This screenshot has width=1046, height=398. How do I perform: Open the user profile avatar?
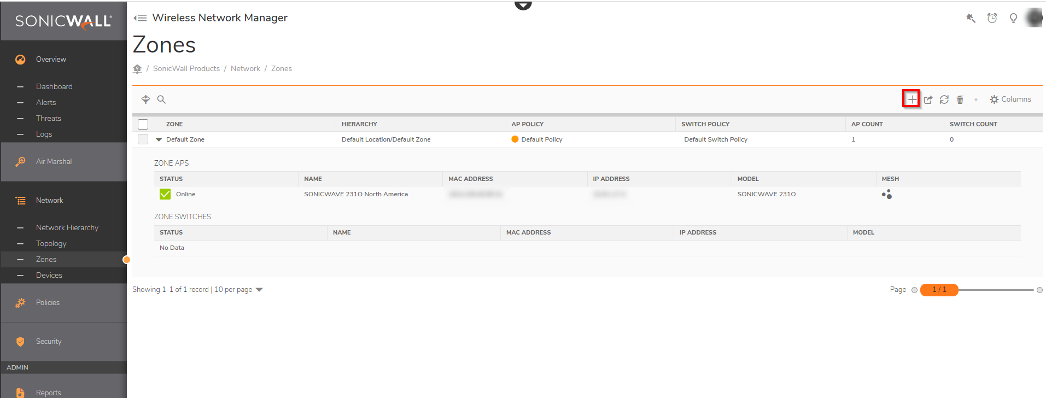(x=1034, y=17)
